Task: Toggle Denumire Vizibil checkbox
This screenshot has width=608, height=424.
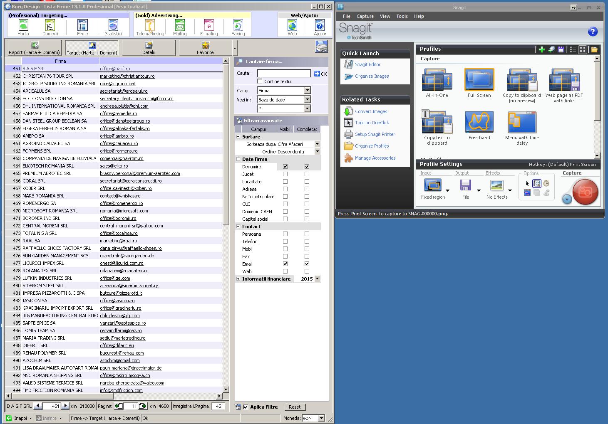Action: pos(285,167)
